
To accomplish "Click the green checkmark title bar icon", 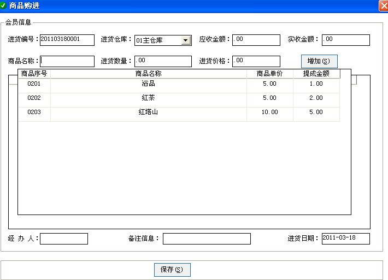I will point(3,5).
